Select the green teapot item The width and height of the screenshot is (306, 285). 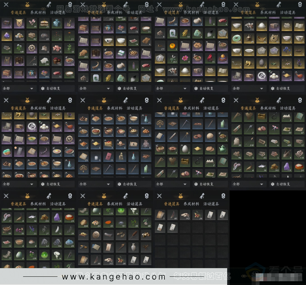[223, 149]
